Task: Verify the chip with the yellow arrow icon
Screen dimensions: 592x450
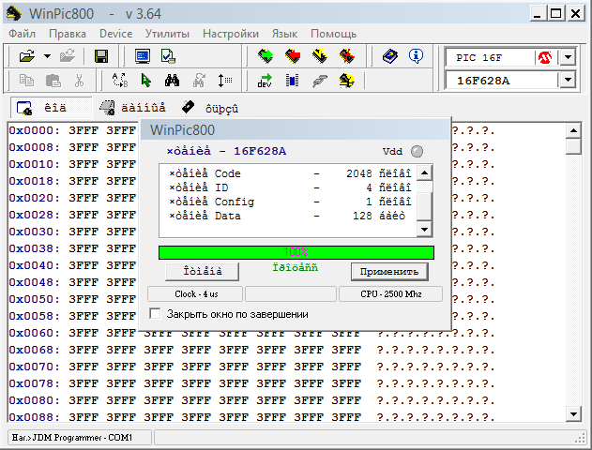Action: coord(320,56)
